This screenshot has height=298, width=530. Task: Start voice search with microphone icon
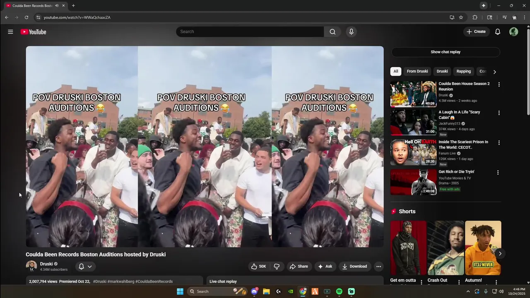(351, 32)
